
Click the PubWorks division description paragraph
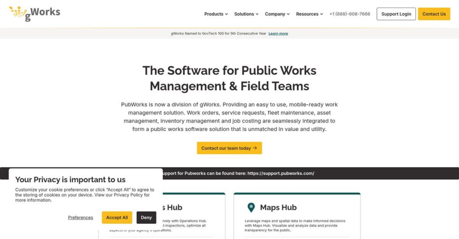pyautogui.click(x=229, y=117)
